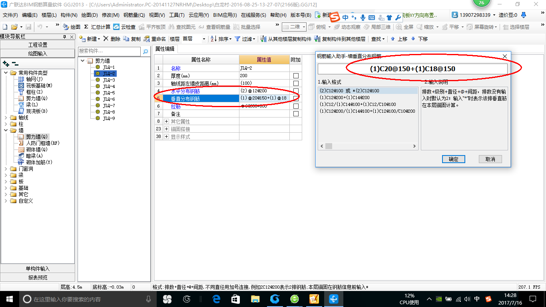Toggle 附加 checkbox for 轴线距左墙皮距离 row
This screenshot has height=307, width=546.
(296, 84)
